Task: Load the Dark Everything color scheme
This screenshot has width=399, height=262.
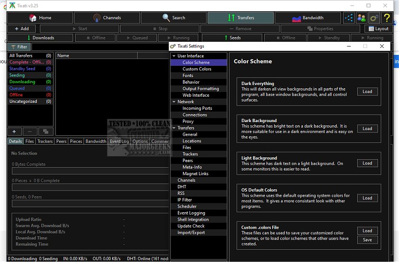Action: (367, 92)
